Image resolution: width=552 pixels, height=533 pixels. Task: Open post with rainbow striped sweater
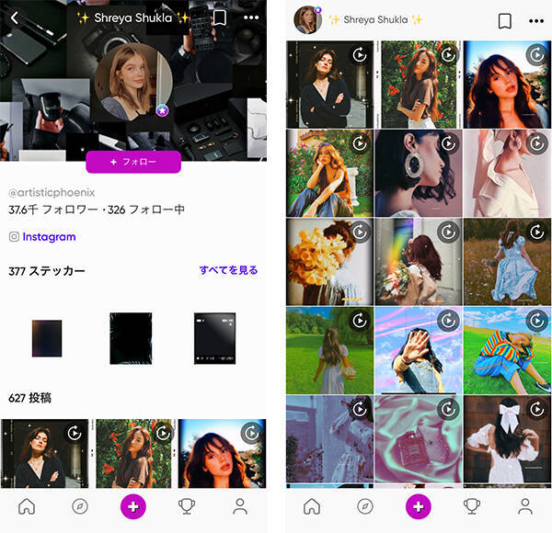click(x=507, y=350)
